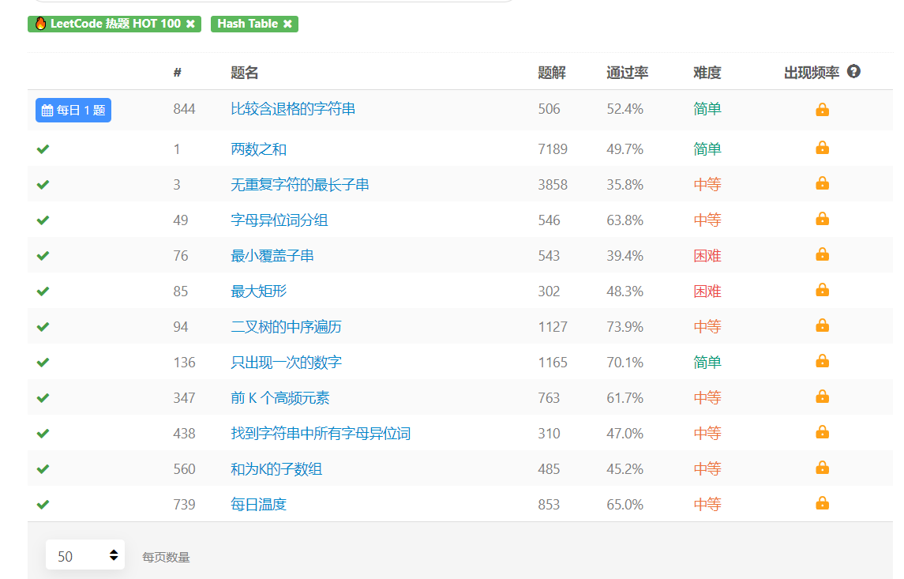The image size is (904, 579).
Task: Click solved checkmark for problem 560
Action: pyautogui.click(x=43, y=469)
